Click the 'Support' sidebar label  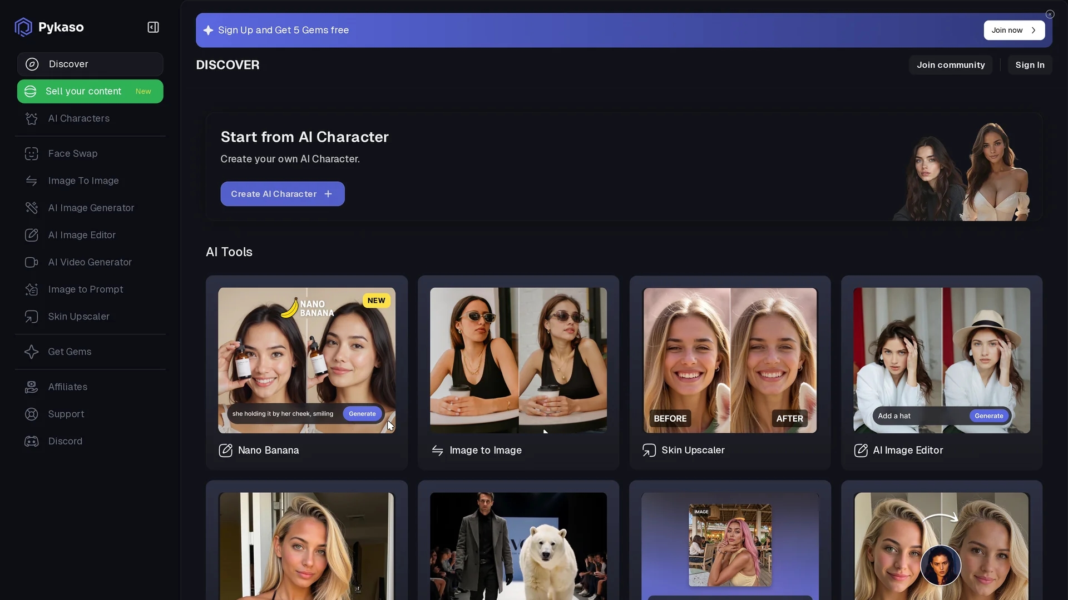[66, 414]
